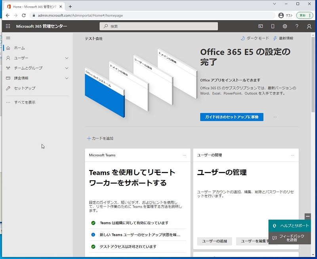Viewport: 317px width, 259px height.
Task: Click the browser forward arrow
Action: [15, 15]
